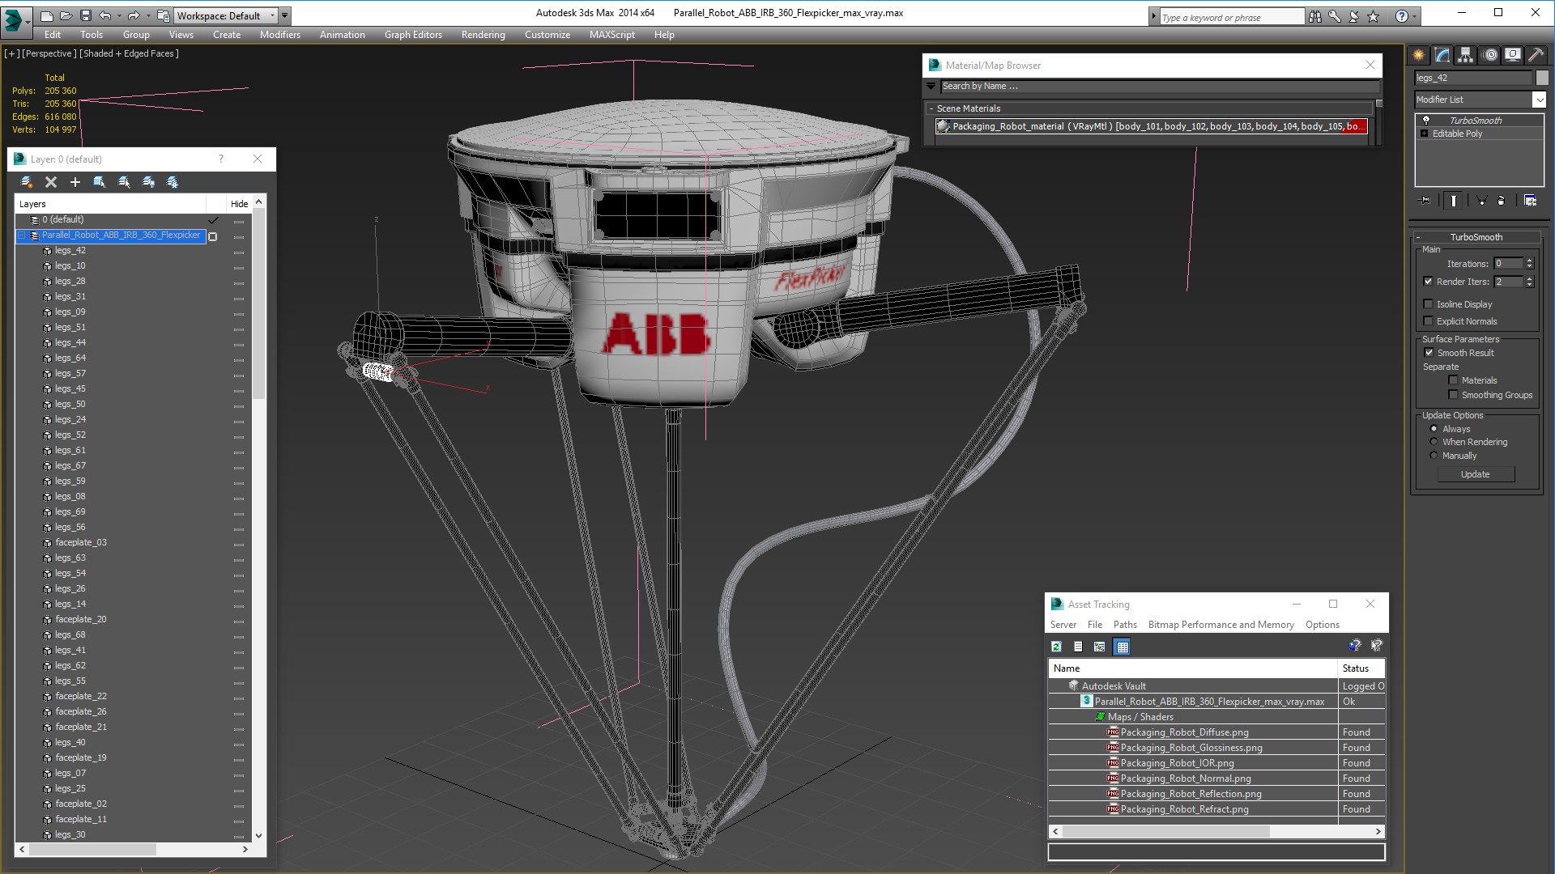
Task: Click the object color swatch next to legs_42
Action: point(1542,78)
